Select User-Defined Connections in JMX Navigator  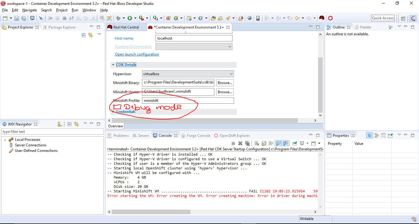click(x=36, y=151)
